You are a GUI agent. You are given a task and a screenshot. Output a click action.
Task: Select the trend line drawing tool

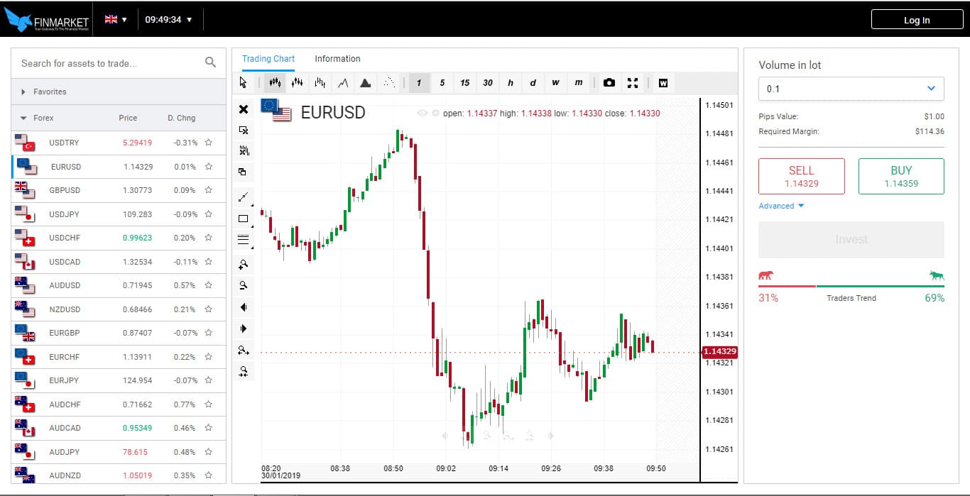coord(244,197)
